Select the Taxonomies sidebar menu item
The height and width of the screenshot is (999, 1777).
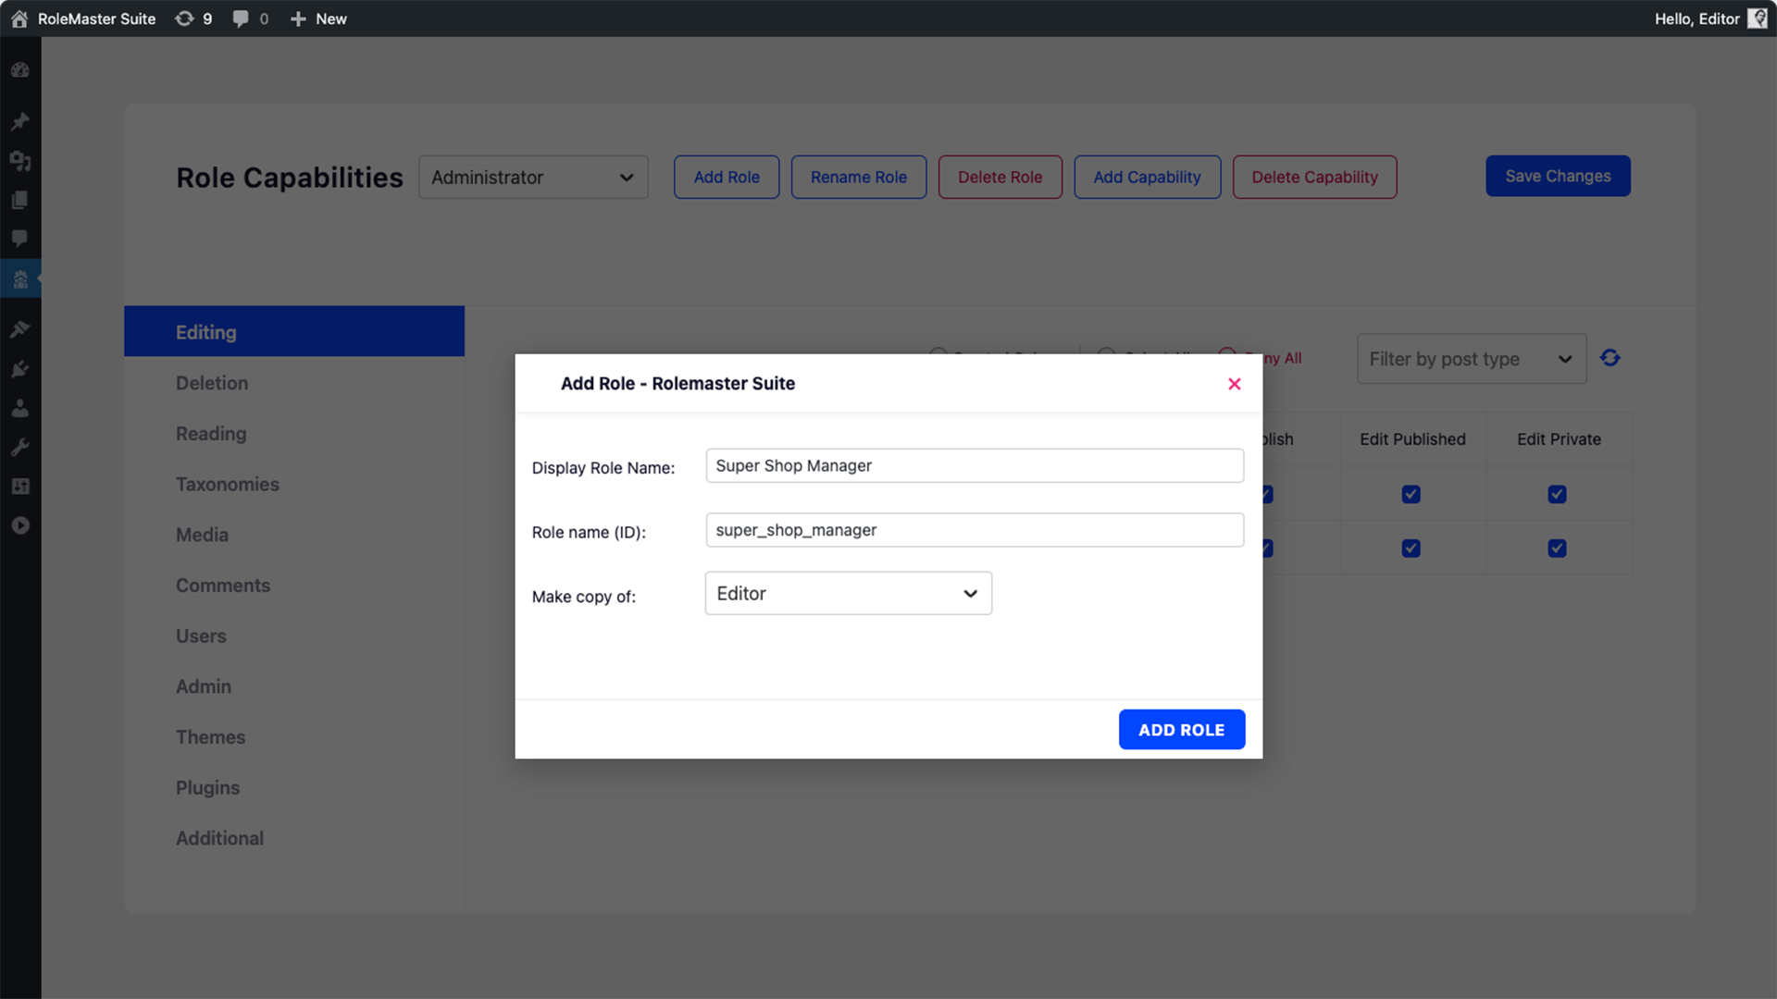pos(227,483)
